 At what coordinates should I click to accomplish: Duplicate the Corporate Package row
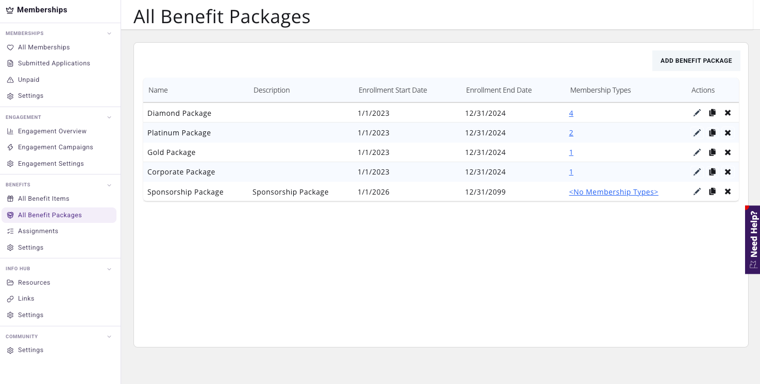[712, 172]
